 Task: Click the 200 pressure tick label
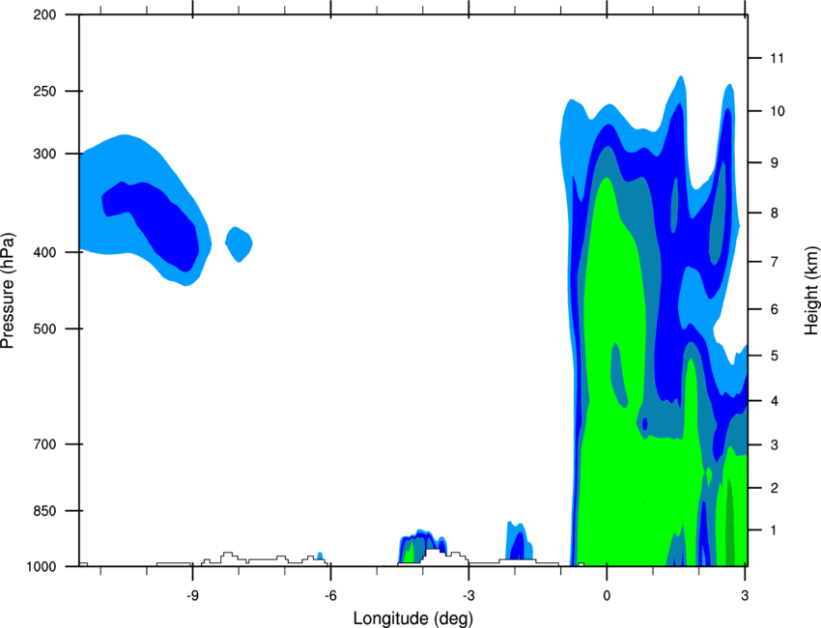coord(45,14)
